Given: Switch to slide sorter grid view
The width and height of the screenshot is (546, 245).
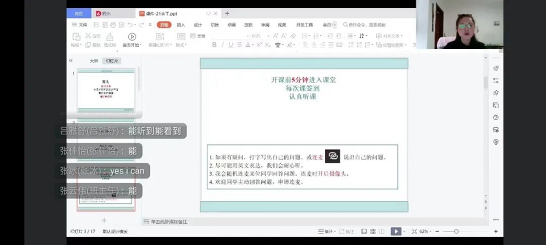Looking at the screenshot, I should tap(372, 231).
